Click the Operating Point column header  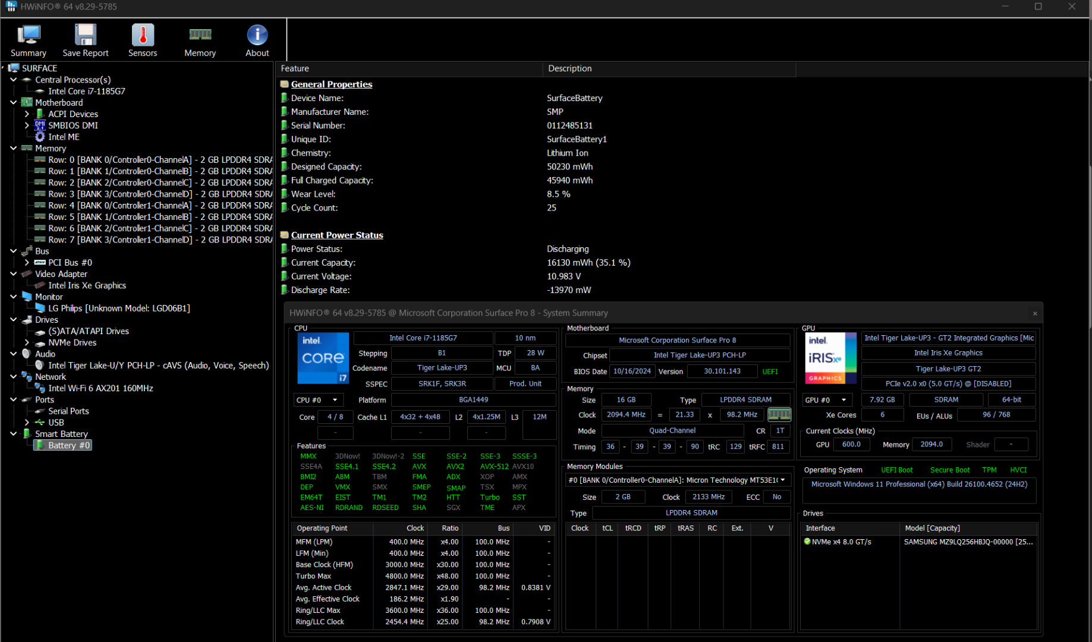click(x=332, y=528)
